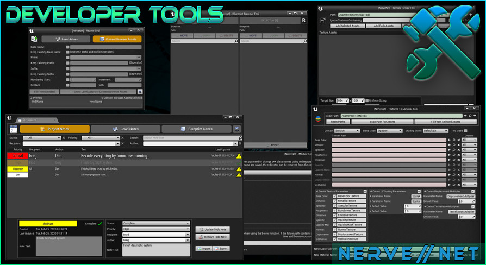Toggle the Two Sided checkbox
Image resolution: width=486 pixels, height=265 pixels.
[x=465, y=131]
